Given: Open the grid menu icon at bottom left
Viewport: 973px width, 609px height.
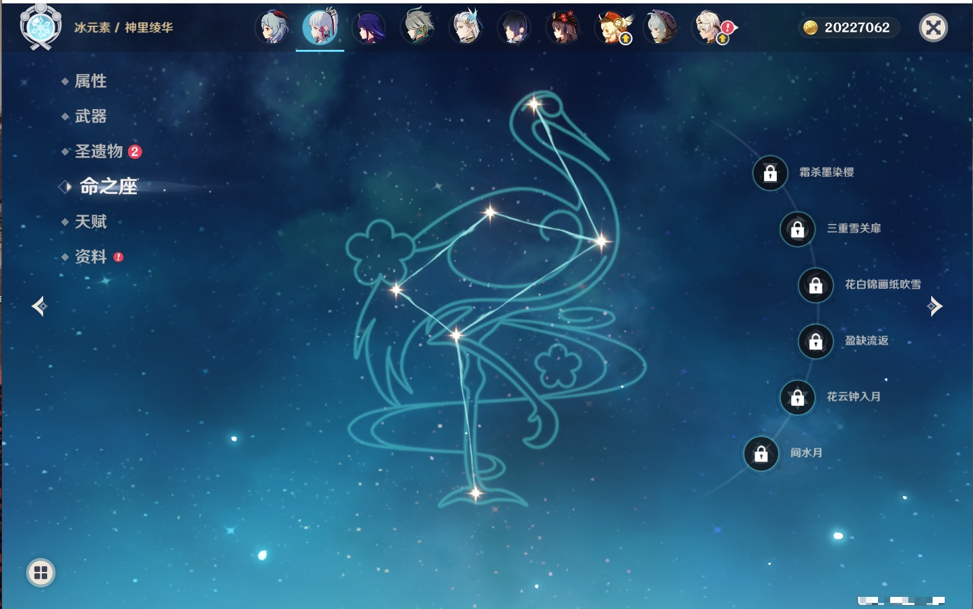Looking at the screenshot, I should [40, 573].
